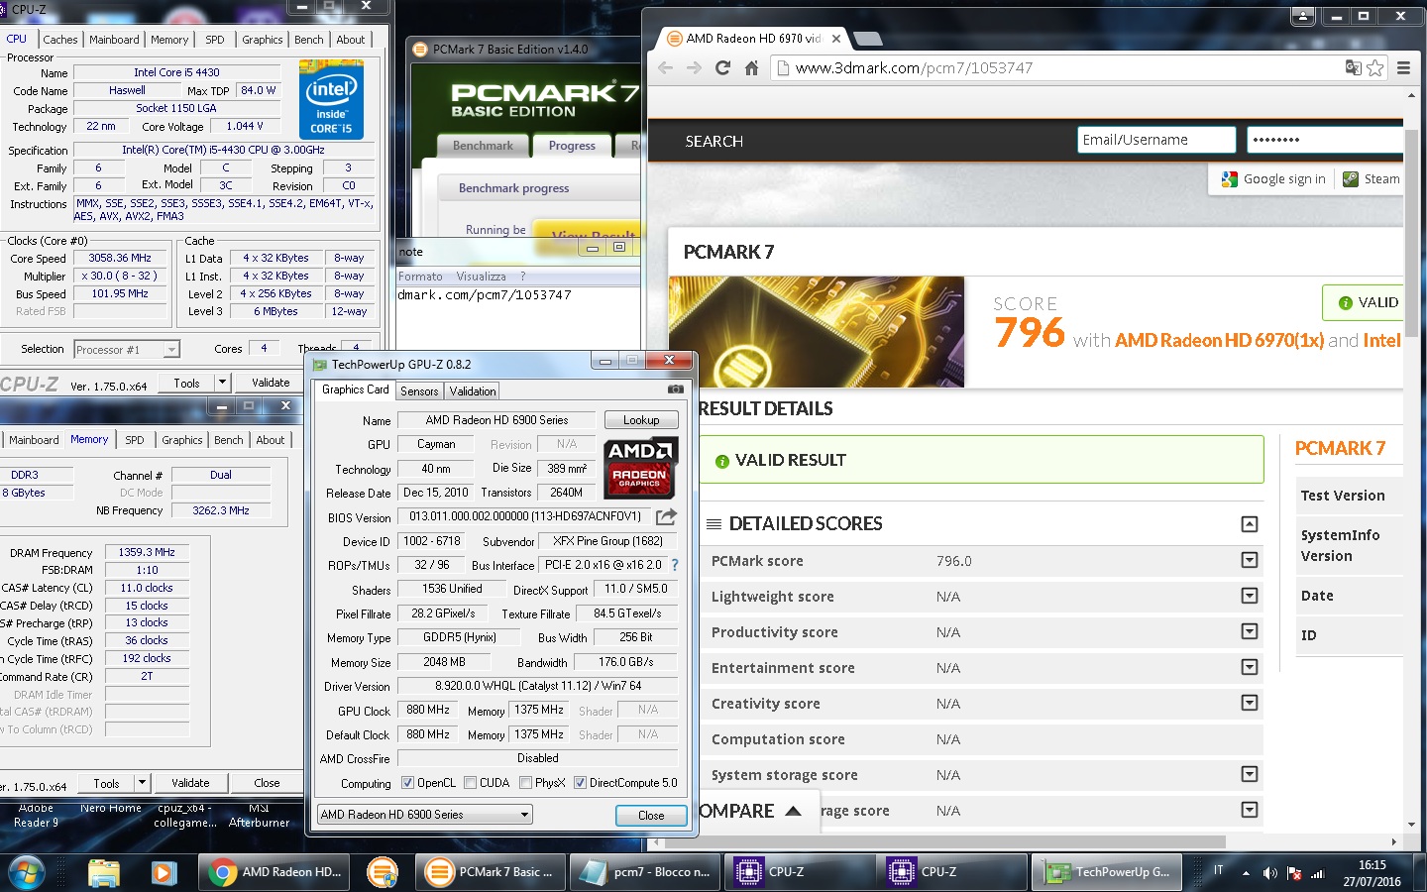Image resolution: width=1427 pixels, height=892 pixels.
Task: Show hidden tray icons arrow
Action: (x=1246, y=873)
